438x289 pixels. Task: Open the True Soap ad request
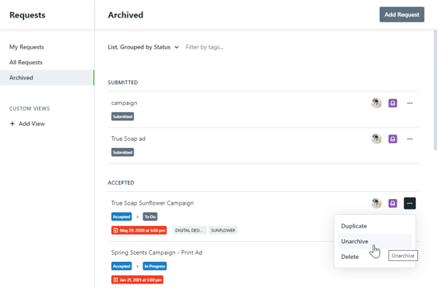pyautogui.click(x=128, y=139)
